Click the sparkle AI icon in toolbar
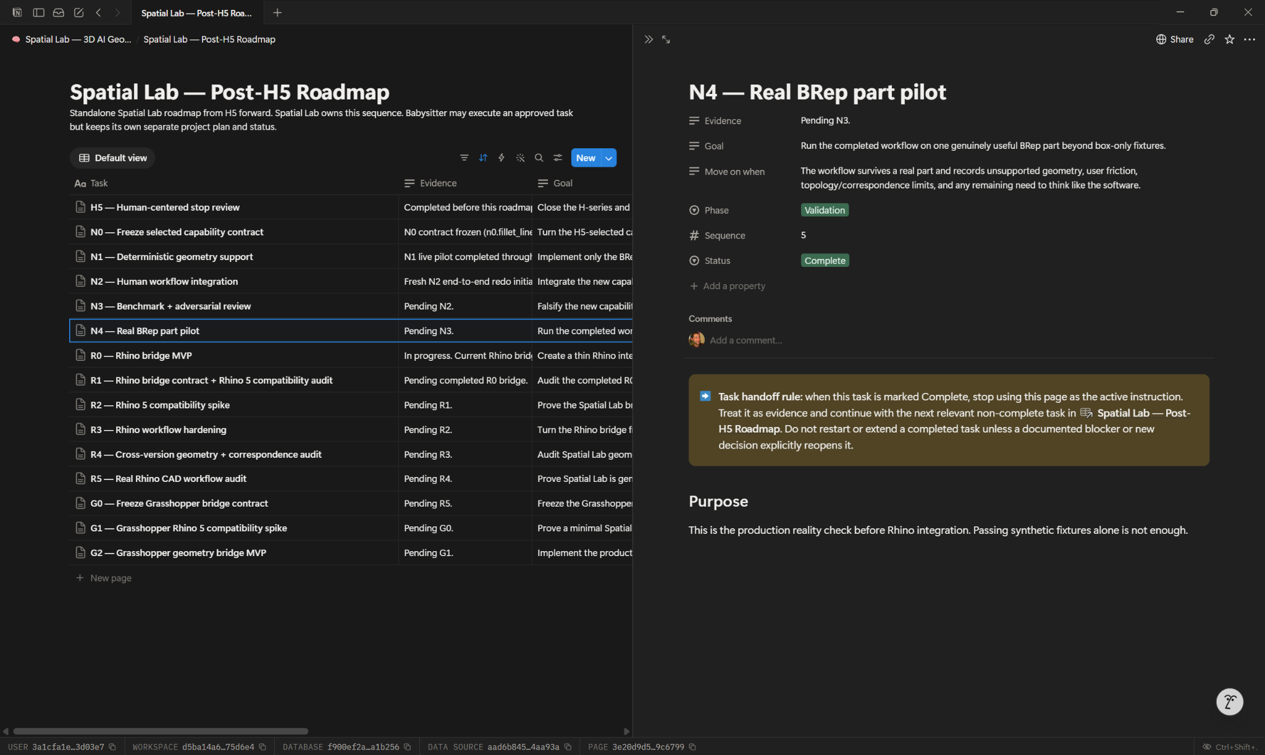The height and width of the screenshot is (755, 1265). pos(521,158)
